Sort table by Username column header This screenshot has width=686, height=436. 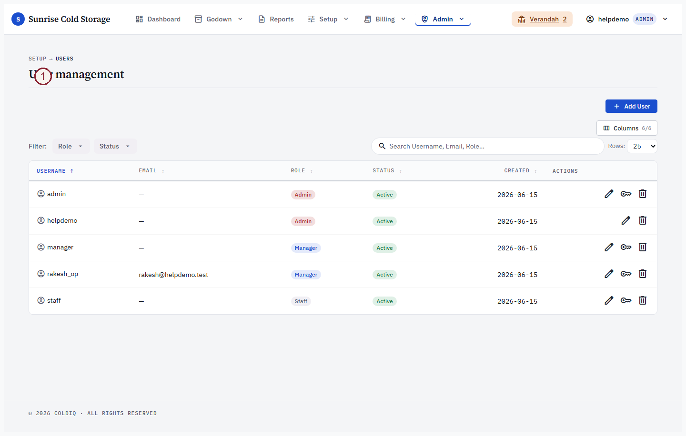55,171
